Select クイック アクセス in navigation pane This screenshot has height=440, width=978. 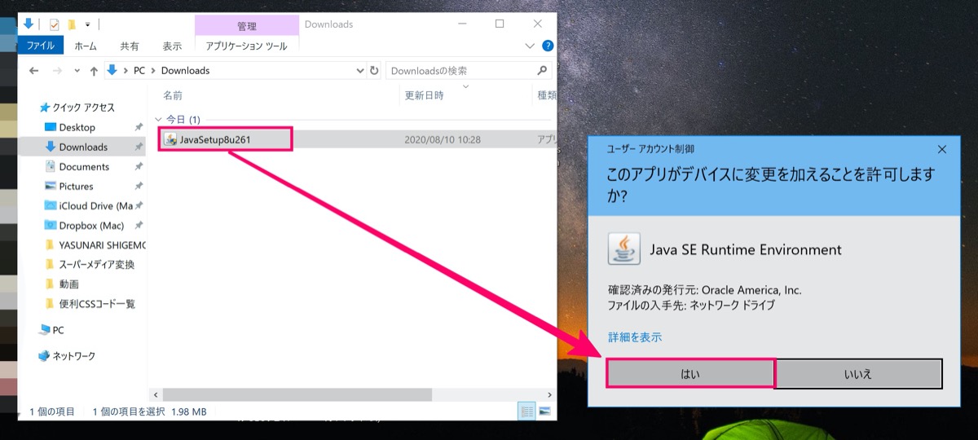coord(84,108)
